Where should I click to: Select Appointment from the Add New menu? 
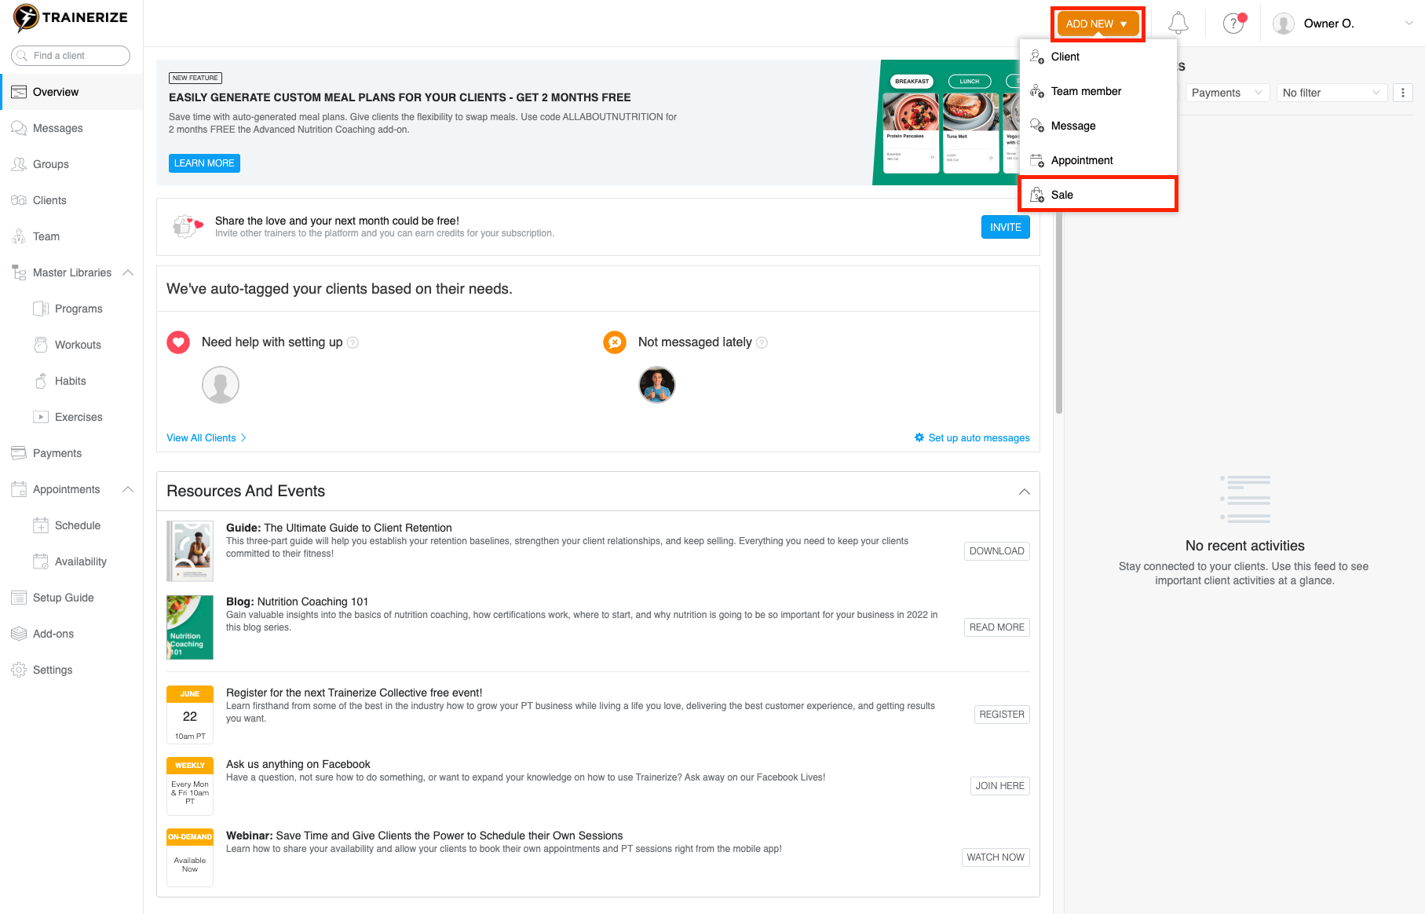(x=1098, y=160)
